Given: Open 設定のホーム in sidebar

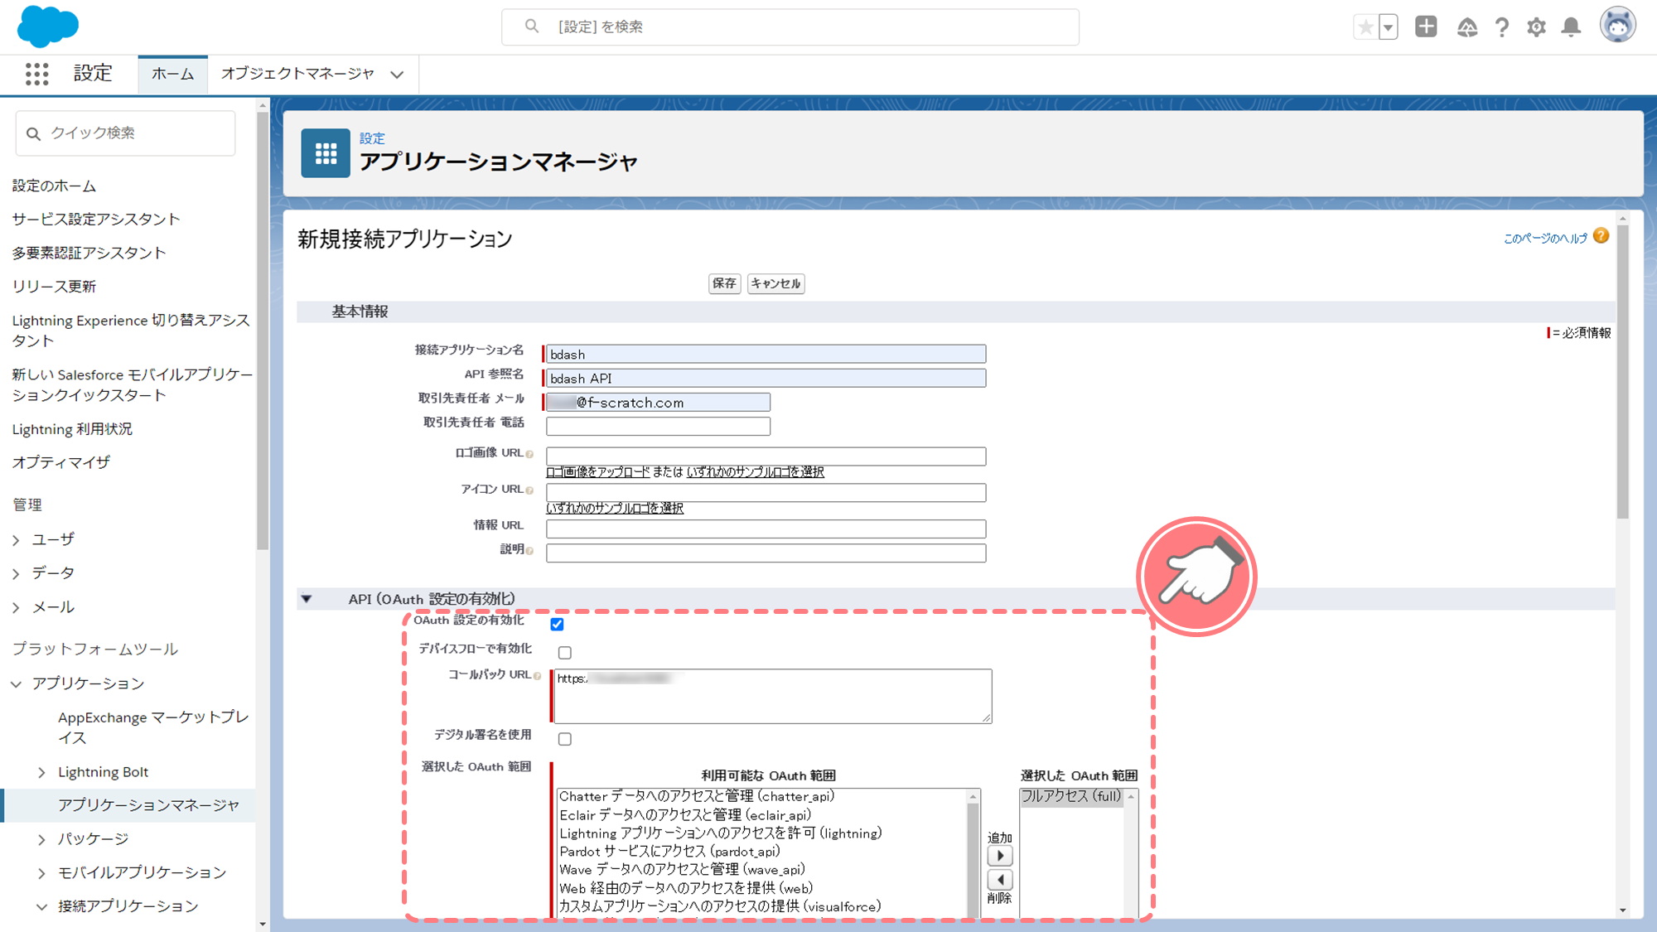Looking at the screenshot, I should point(54,186).
